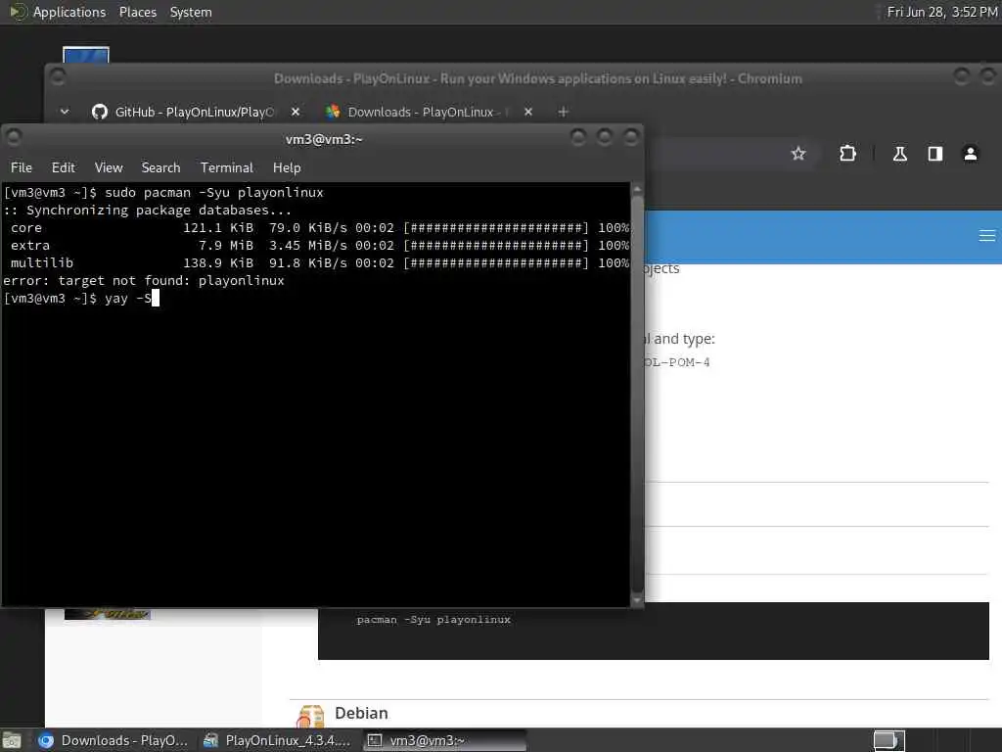This screenshot has width=1002, height=752.
Task: Click the Debian logo icon
Action: coord(311,716)
